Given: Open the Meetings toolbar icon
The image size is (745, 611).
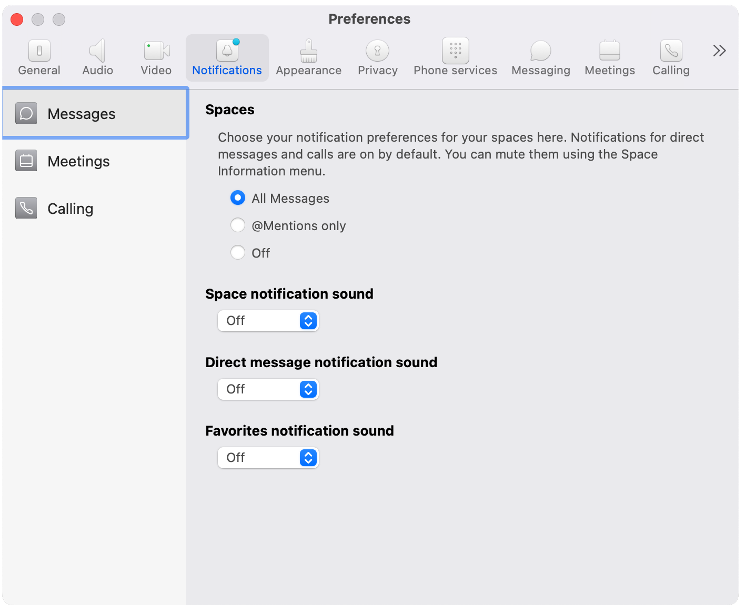Looking at the screenshot, I should [609, 57].
